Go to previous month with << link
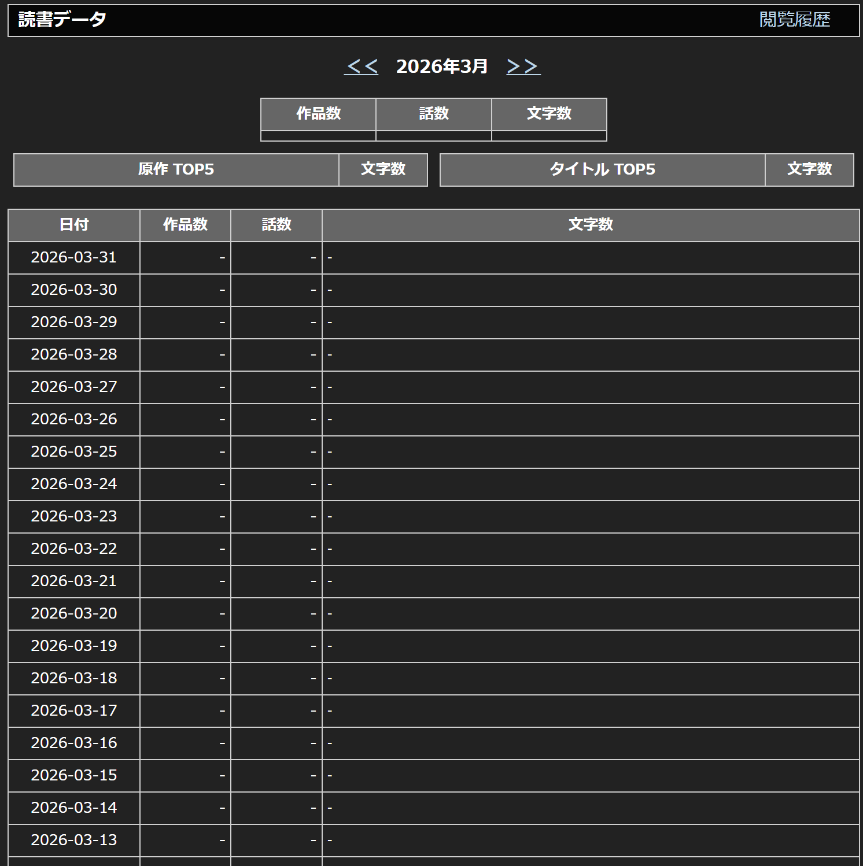This screenshot has height=866, width=863. click(361, 66)
